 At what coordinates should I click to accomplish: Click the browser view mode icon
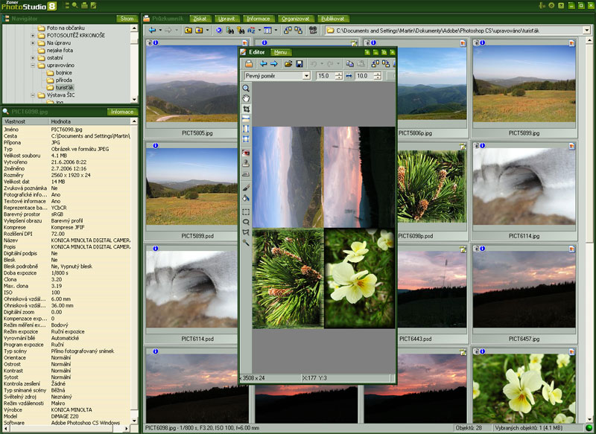pyautogui.click(x=267, y=31)
